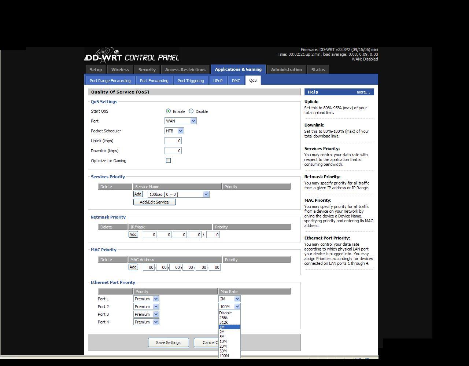469x366 pixels.
Task: Open the 100bao service name dropdown
Action: [178, 194]
